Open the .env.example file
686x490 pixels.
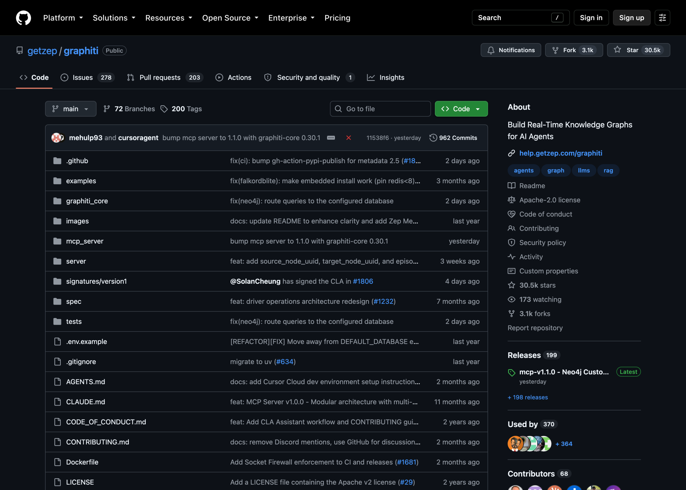click(86, 342)
